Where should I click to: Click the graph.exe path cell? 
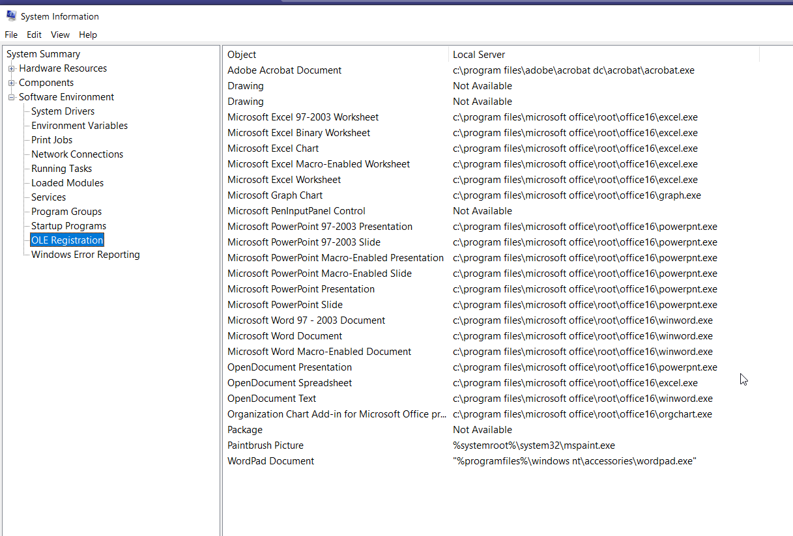pos(577,195)
